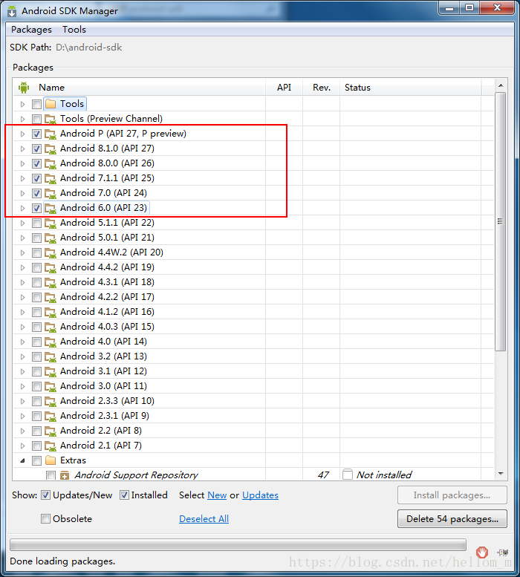Expand the Android 7.1.1 (API 25) node
Image resolution: width=520 pixels, height=577 pixels.
[x=22, y=178]
